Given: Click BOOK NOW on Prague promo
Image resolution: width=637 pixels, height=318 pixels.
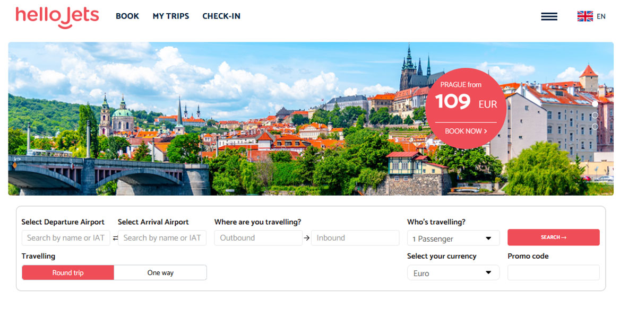Looking at the screenshot, I should tap(466, 131).
